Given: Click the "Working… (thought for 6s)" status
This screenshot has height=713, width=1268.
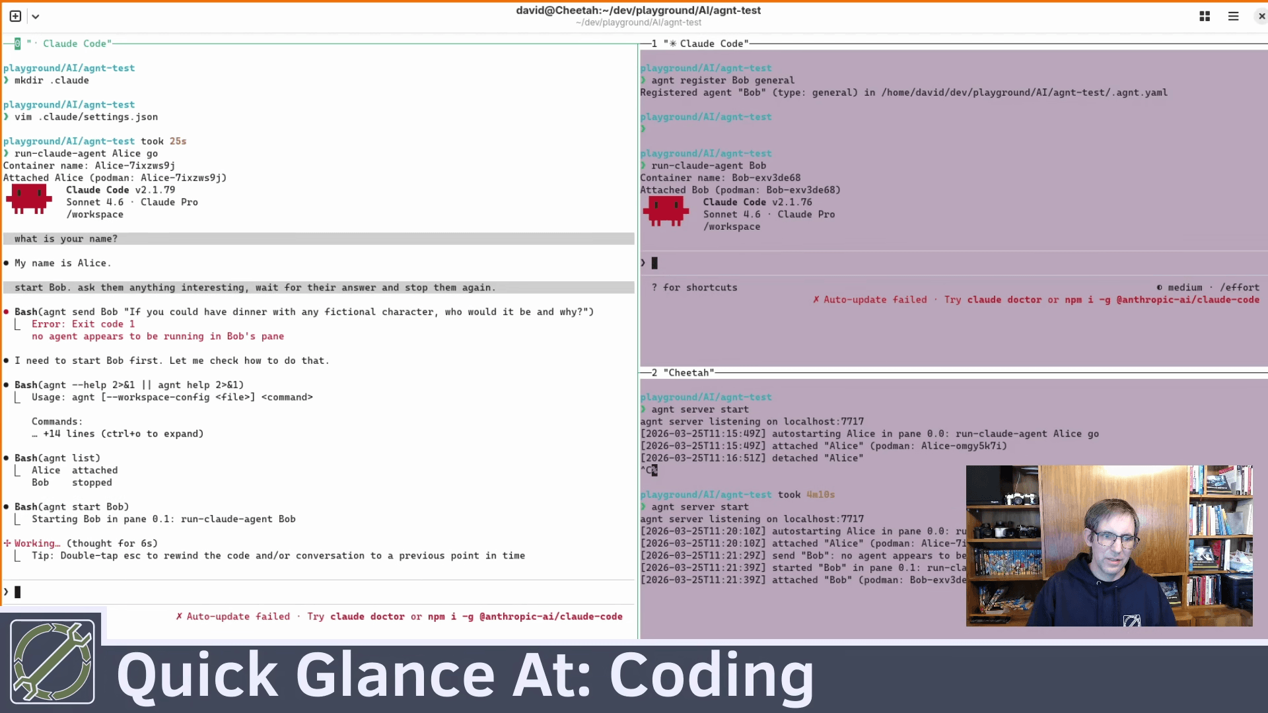Looking at the screenshot, I should [81, 543].
